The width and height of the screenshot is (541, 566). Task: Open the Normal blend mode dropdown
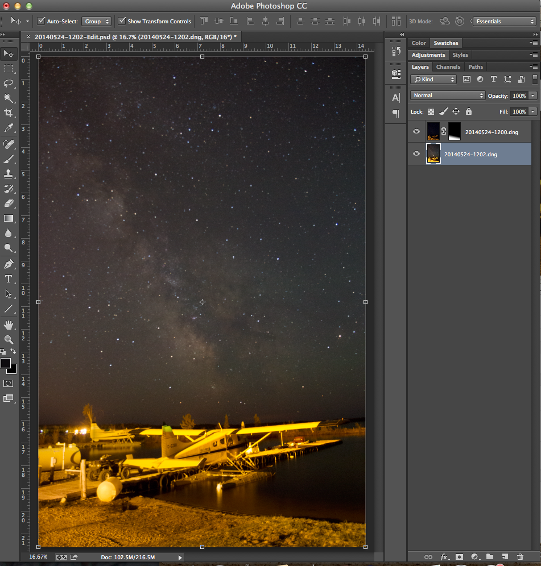[x=448, y=95]
